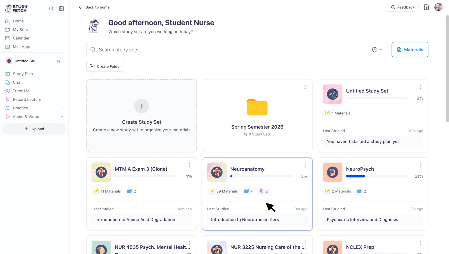Click the file upload icon in header

coord(426,7)
